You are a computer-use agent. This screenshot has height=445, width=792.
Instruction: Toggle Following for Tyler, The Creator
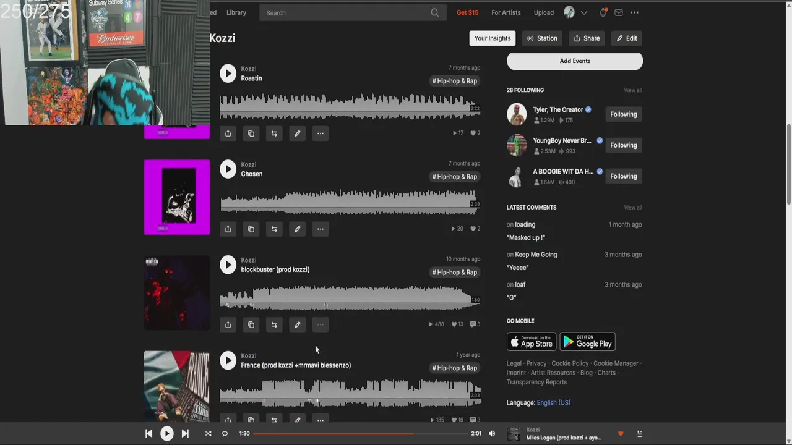point(624,114)
